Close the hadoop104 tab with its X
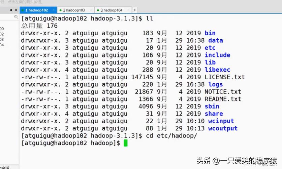This screenshot has height=169, width=282. point(128,10)
